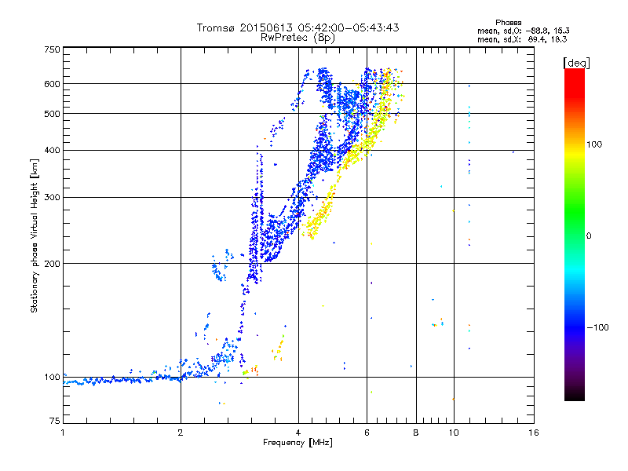628x471 pixels.
Task: Click the '75' y-axis tick label
Action: (x=55, y=421)
